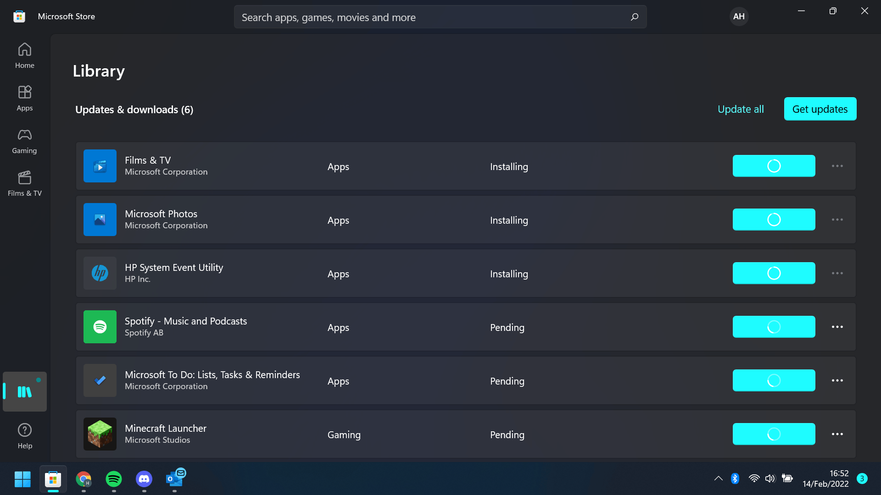Open Discord from the taskbar
This screenshot has height=495, width=881.
click(144, 479)
